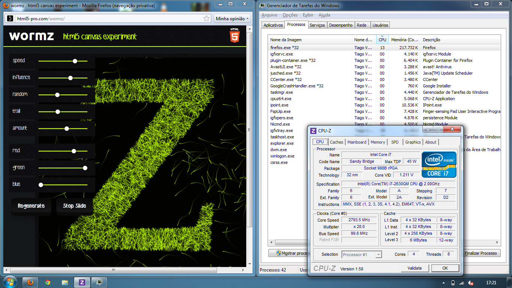Open the Mainboard tab in CPU-Z
This screenshot has height=288, width=512.
tap(357, 142)
